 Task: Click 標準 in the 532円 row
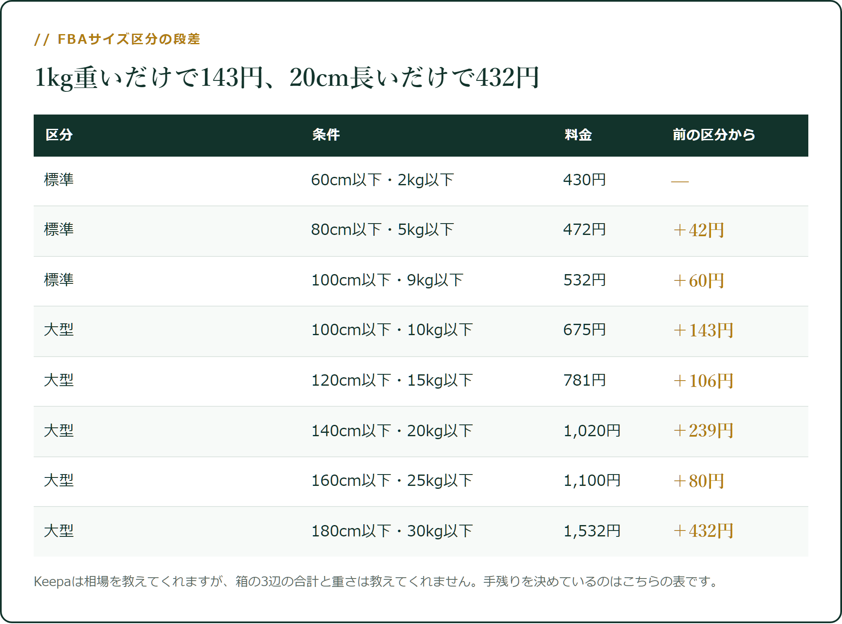pos(59,280)
